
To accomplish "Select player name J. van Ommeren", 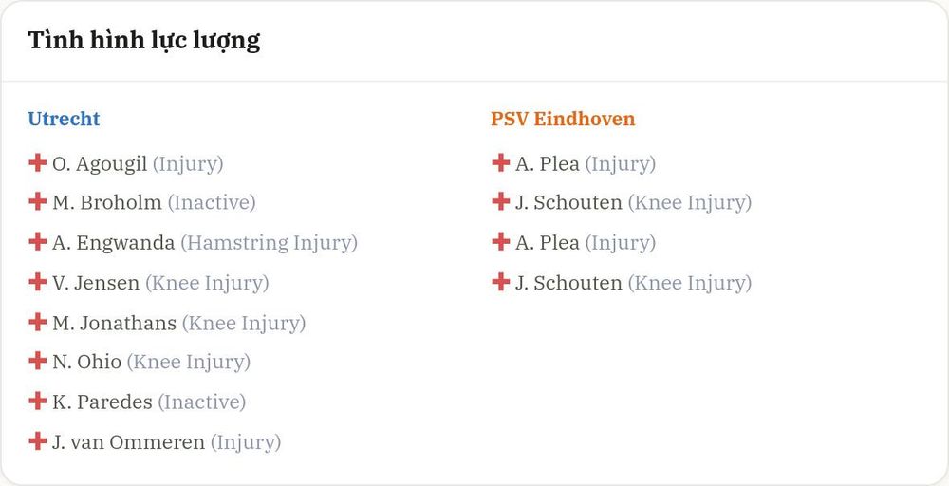I will tap(128, 442).
